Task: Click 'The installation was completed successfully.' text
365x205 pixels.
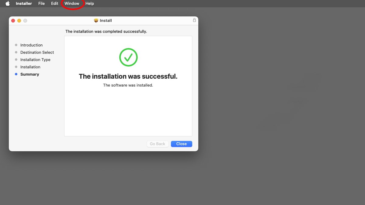Action: pos(106,31)
